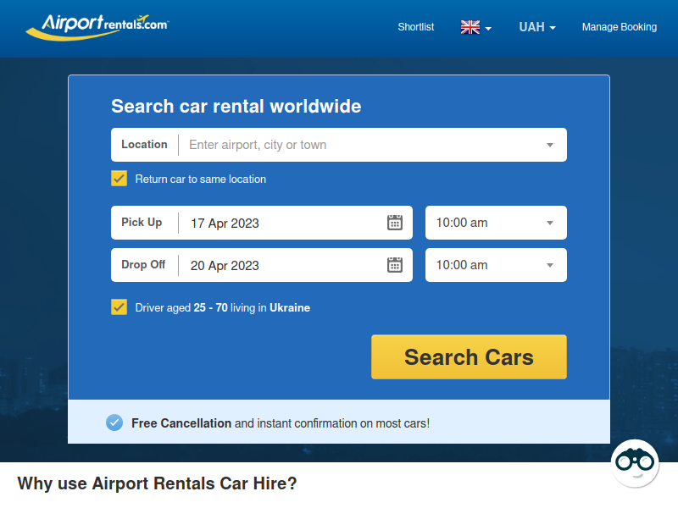Open the binoculars assistant icon
The image size is (678, 508).
[635, 463]
